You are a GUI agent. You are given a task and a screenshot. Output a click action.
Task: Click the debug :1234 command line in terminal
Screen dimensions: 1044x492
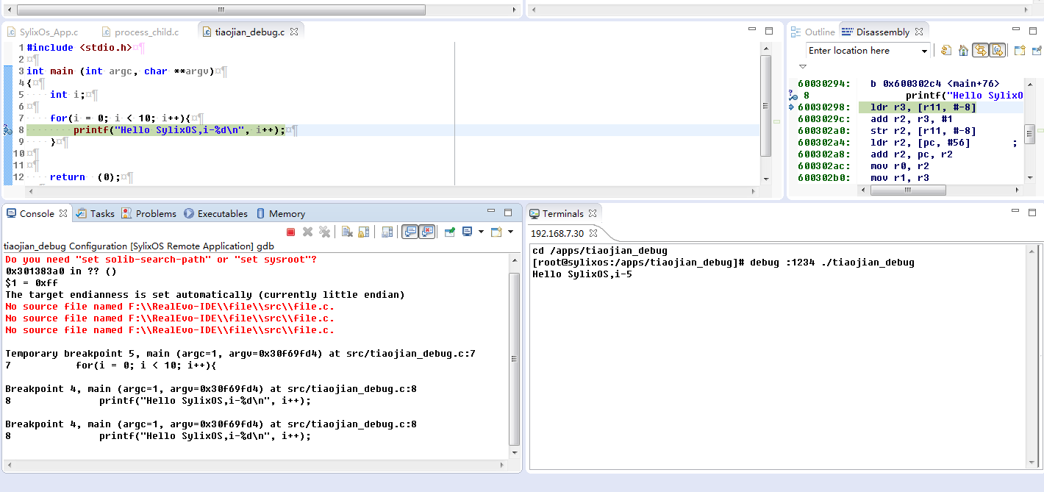point(723,263)
